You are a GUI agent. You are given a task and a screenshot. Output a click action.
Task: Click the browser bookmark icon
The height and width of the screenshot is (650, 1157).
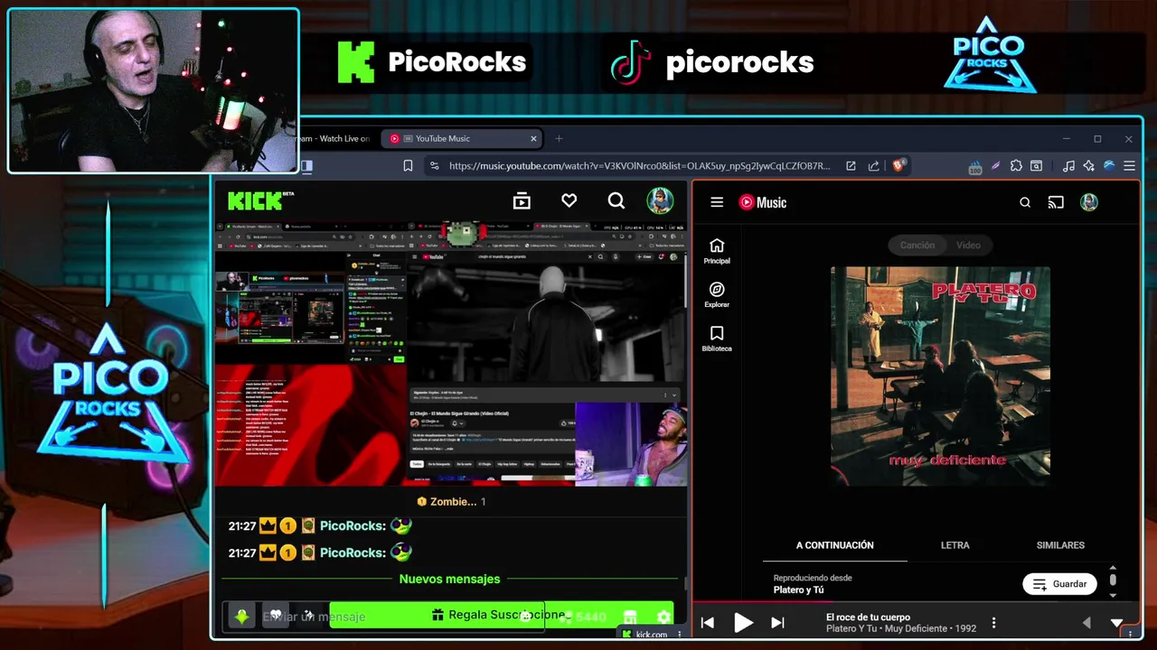click(408, 165)
